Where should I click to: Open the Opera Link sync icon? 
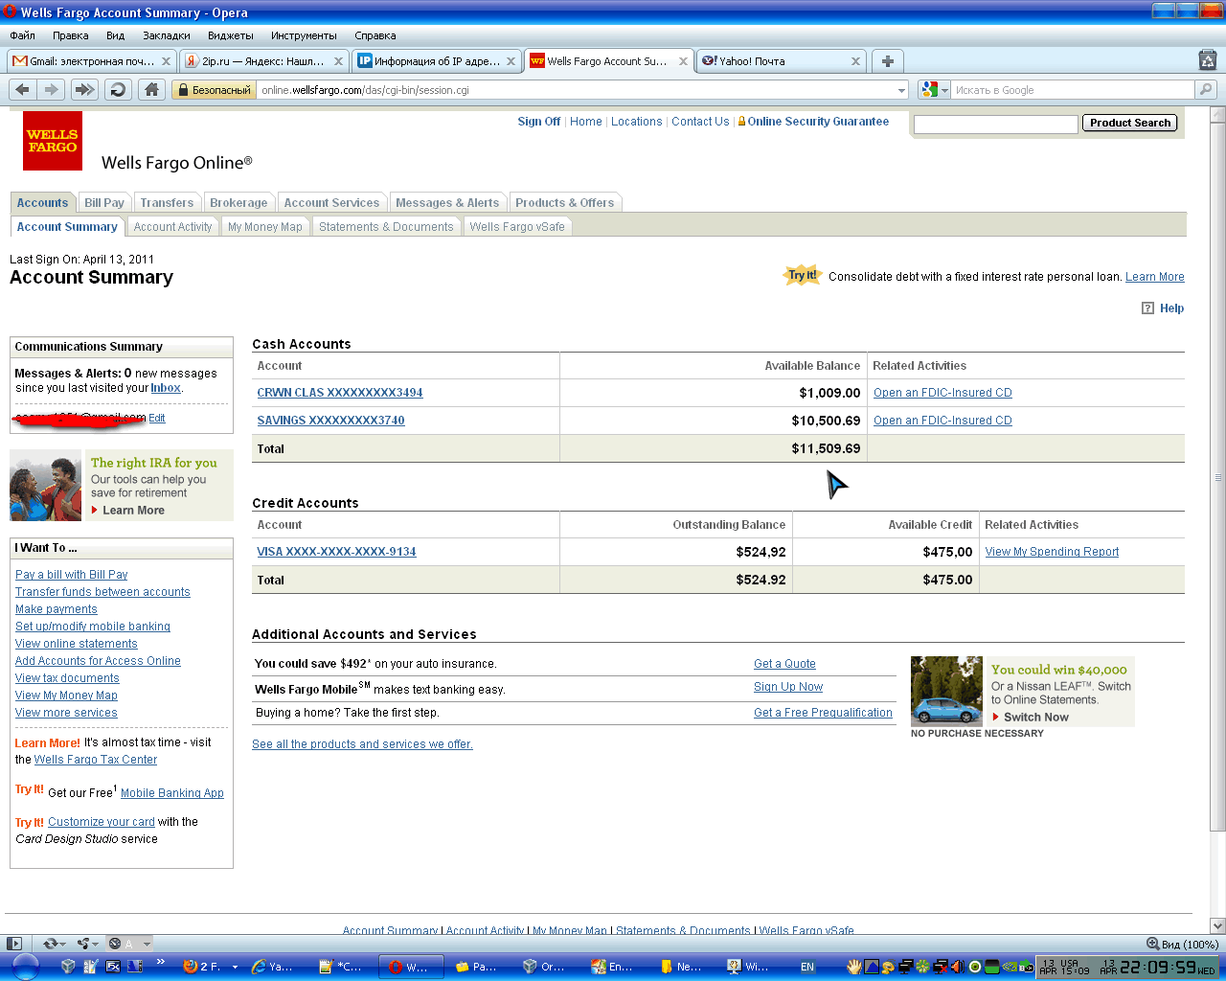click(x=50, y=944)
